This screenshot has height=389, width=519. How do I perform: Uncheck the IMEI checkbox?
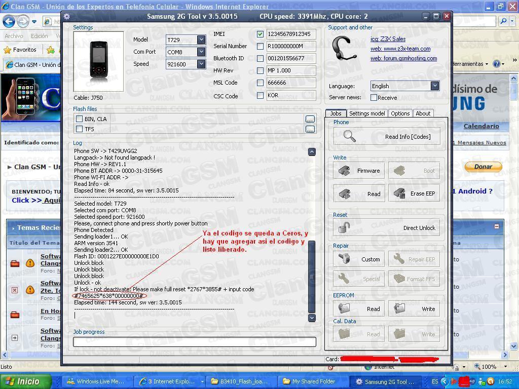coord(260,34)
